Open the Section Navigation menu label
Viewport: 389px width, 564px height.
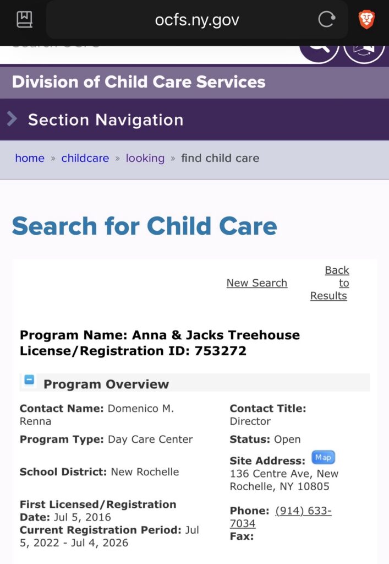coord(106,120)
